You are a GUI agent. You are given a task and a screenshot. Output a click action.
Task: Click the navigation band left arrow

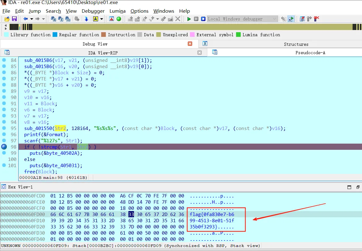click(6, 25)
